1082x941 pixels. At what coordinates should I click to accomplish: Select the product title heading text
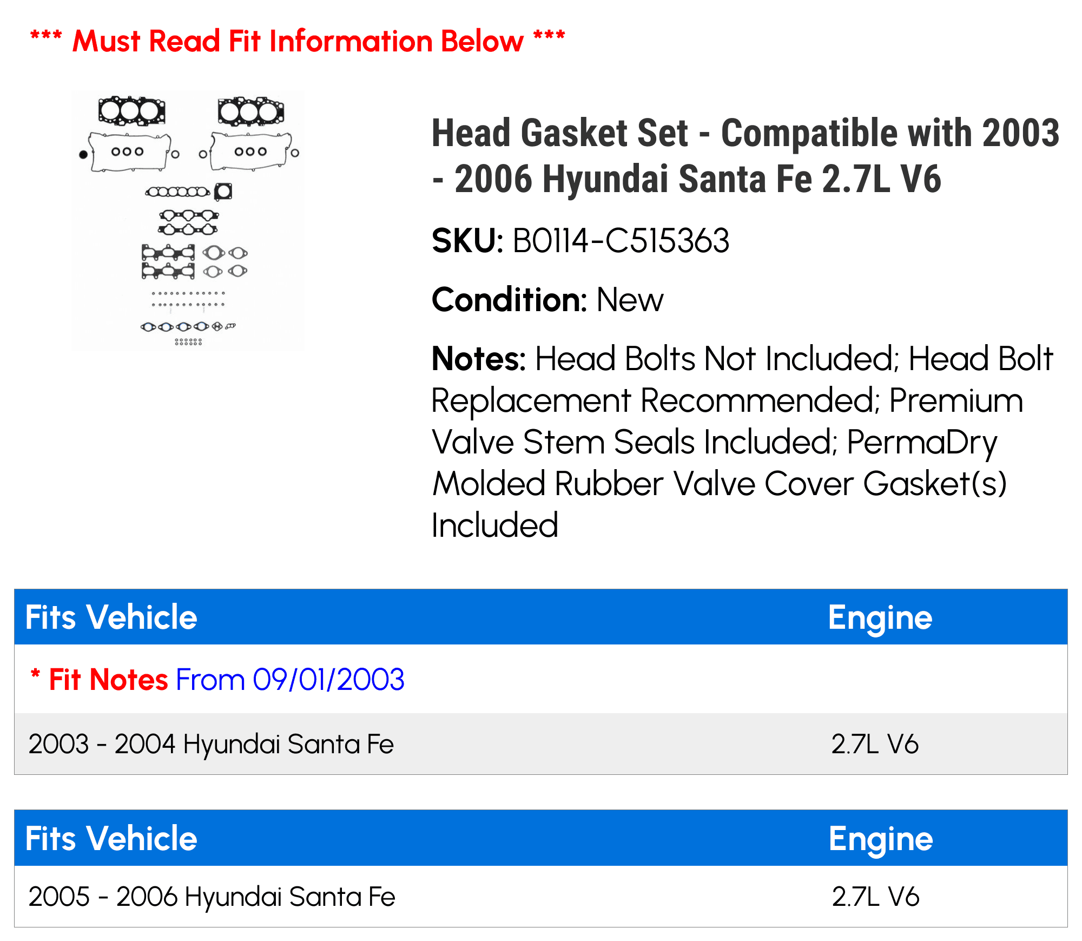745,156
